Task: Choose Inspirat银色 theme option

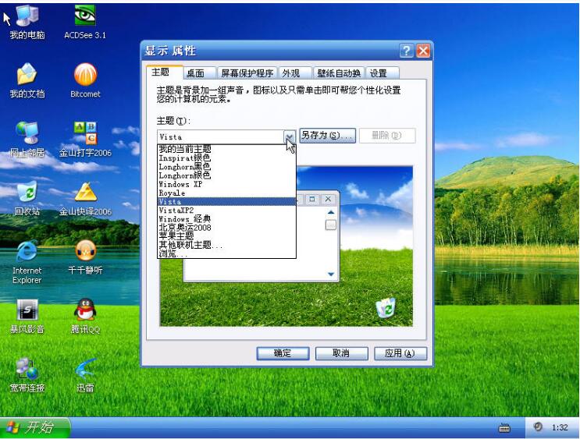Action: click(226, 158)
